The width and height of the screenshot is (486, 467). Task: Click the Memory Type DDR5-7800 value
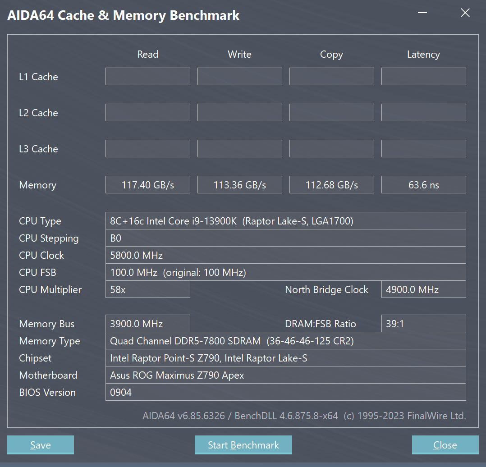(x=285, y=341)
